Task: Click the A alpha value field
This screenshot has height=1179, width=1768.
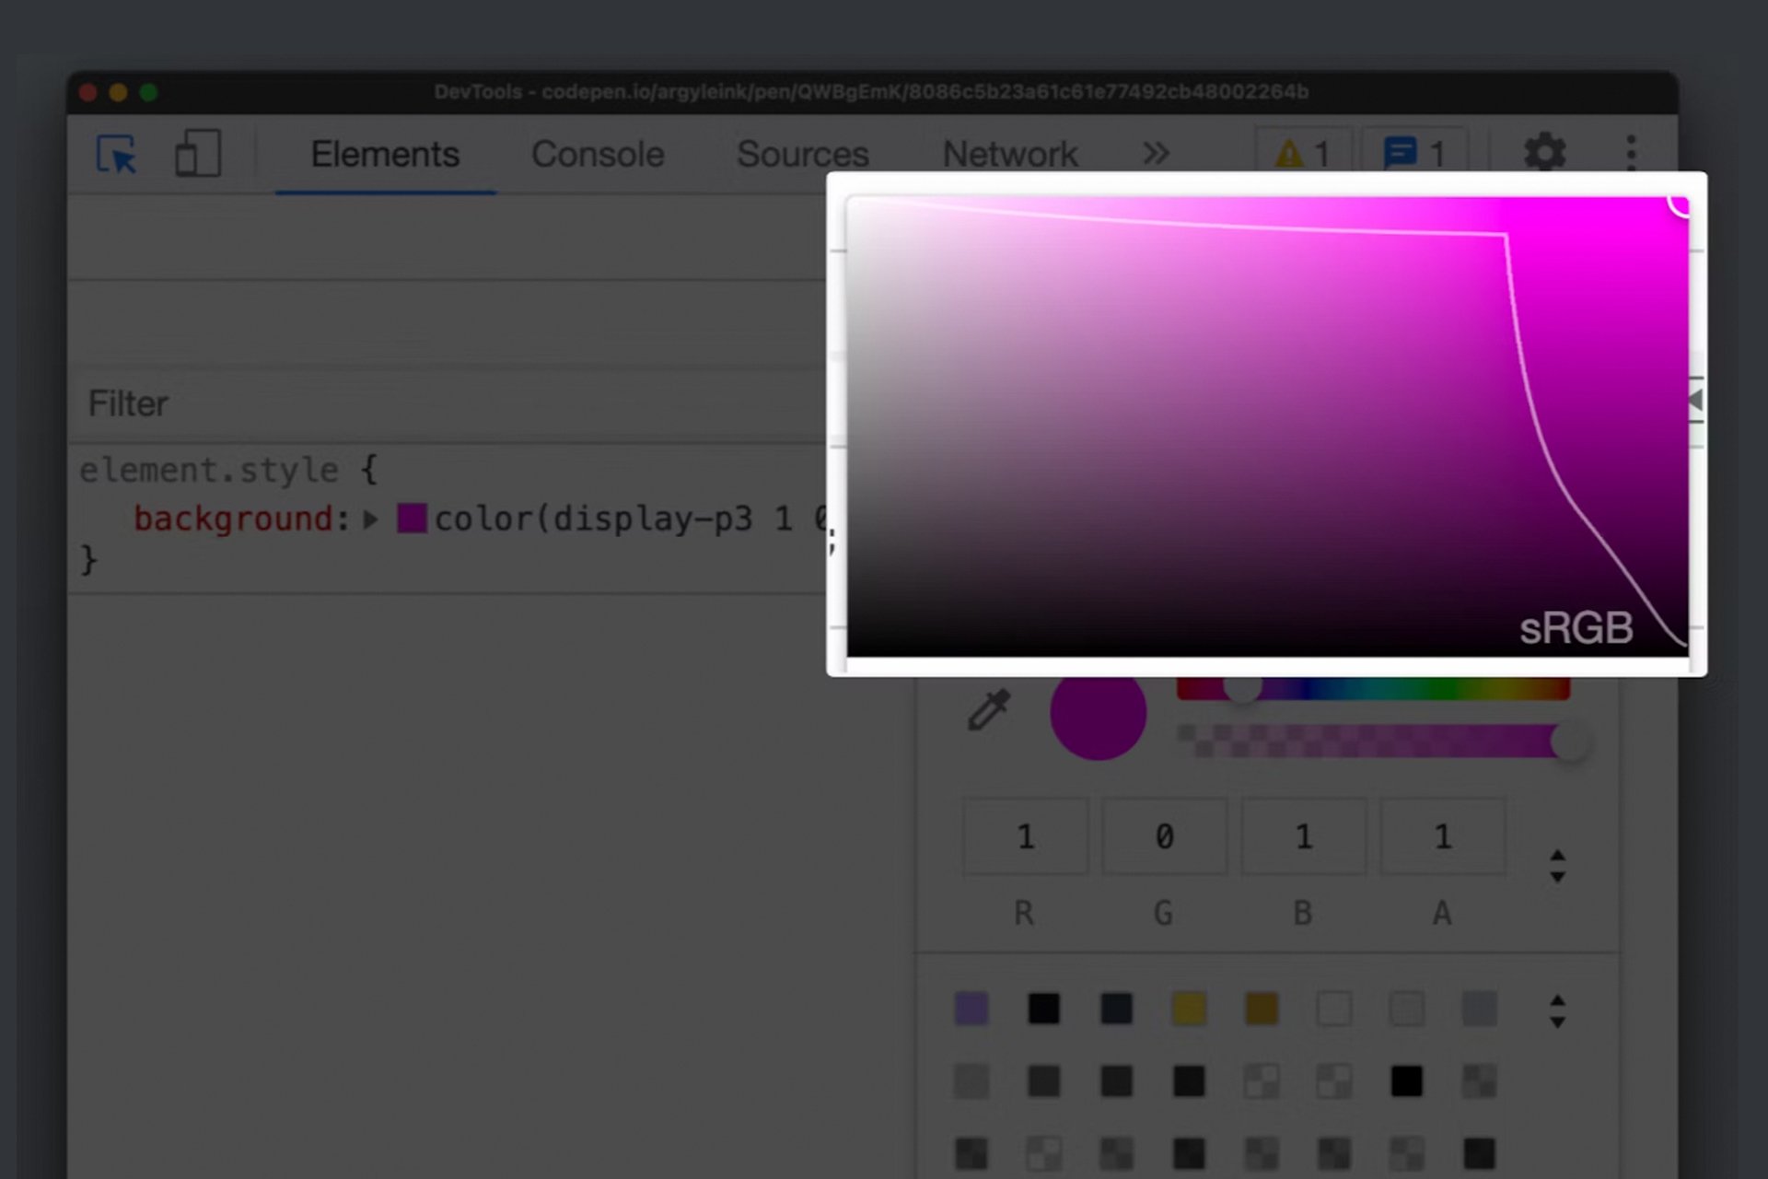Action: click(x=1442, y=836)
